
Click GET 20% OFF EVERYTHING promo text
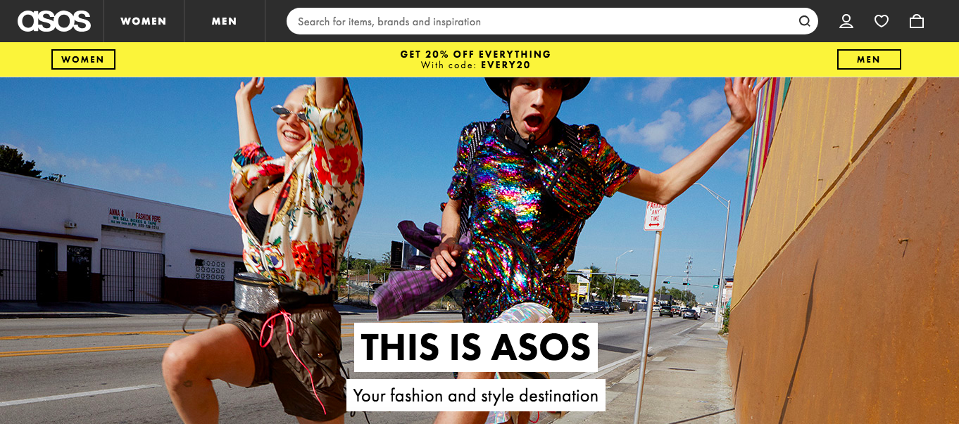click(475, 54)
